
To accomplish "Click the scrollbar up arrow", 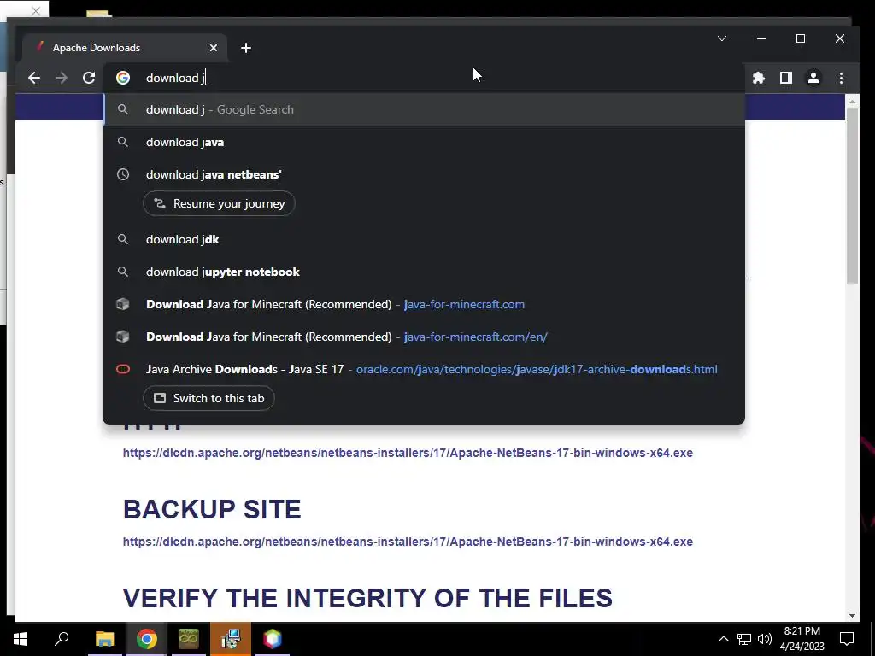I will (x=852, y=102).
